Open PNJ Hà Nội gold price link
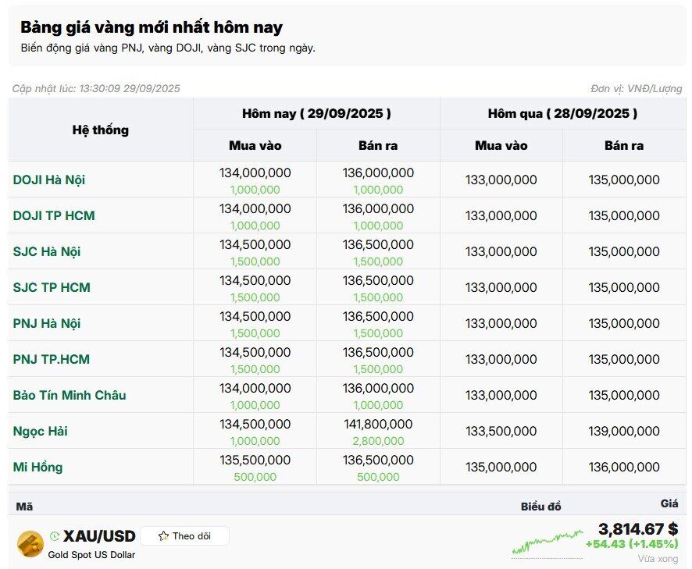 (47, 323)
